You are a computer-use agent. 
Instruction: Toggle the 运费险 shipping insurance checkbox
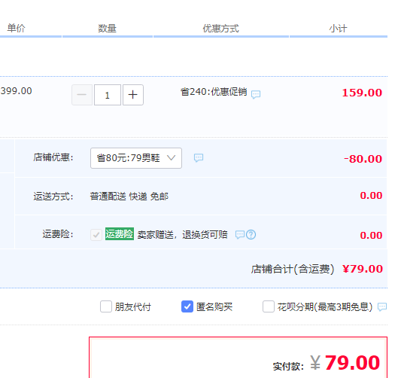coord(96,235)
